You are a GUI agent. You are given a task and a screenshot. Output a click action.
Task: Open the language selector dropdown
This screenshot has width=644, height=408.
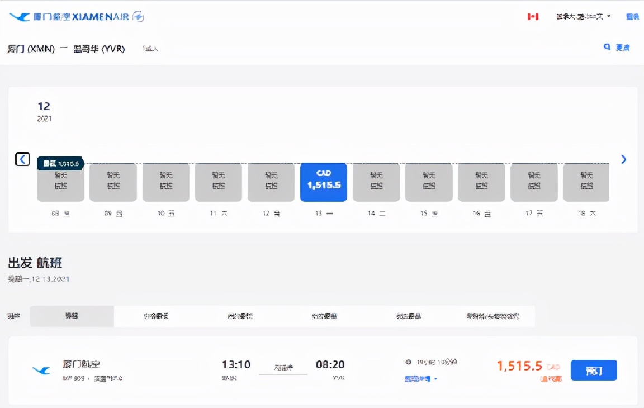click(581, 16)
